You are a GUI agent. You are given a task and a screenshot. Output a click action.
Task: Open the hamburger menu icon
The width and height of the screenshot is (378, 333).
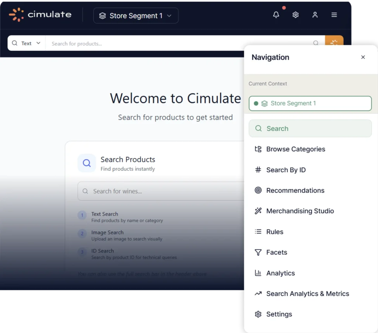tap(334, 15)
